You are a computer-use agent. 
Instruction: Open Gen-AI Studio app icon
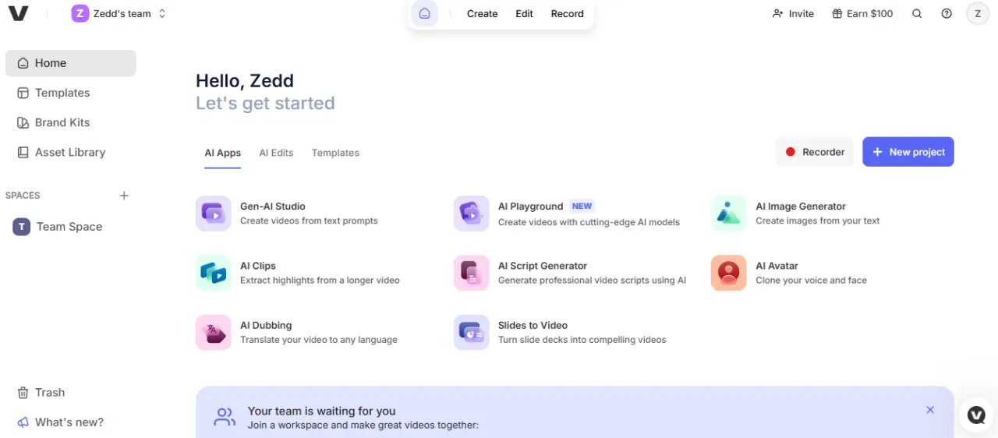coord(214,214)
